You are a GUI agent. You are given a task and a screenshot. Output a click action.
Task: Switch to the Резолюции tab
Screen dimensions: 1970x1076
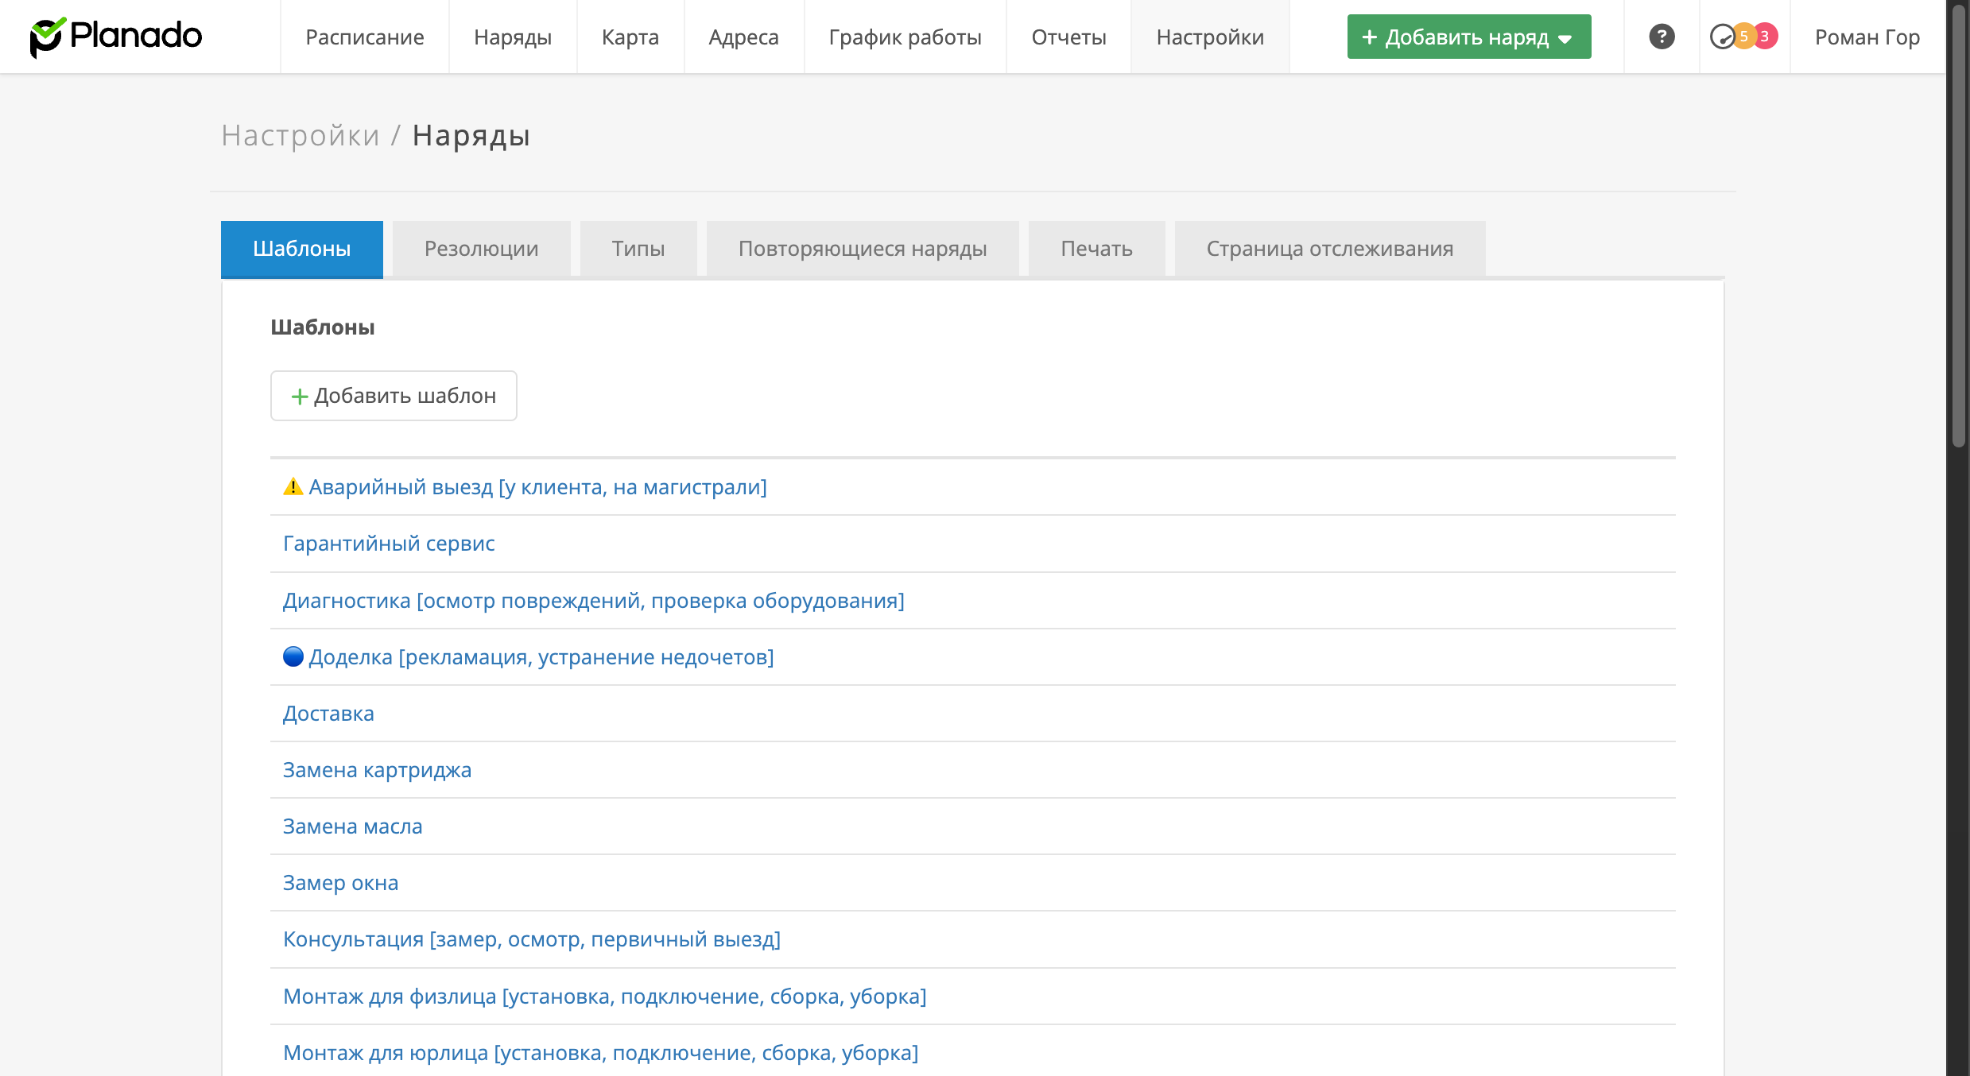[x=481, y=249]
